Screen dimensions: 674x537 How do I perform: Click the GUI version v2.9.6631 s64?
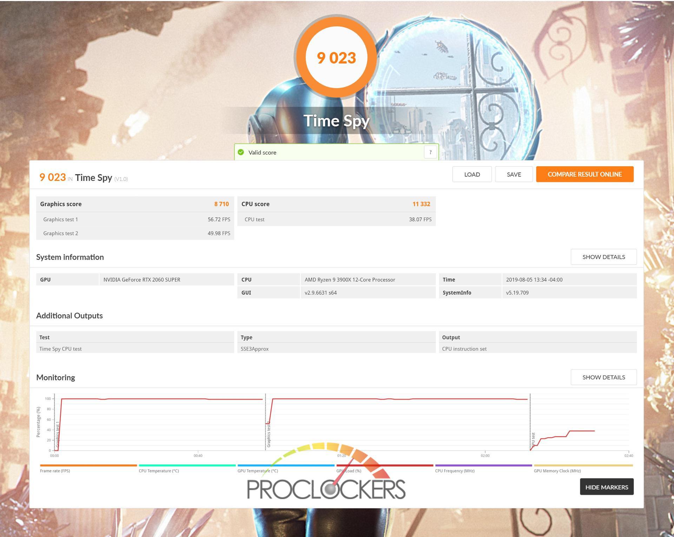321,293
